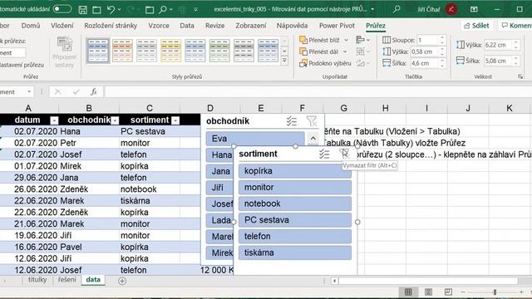Image resolution: width=532 pixels, height=299 pixels.
Task: Open the Power Pivot tab
Action: (x=337, y=26)
